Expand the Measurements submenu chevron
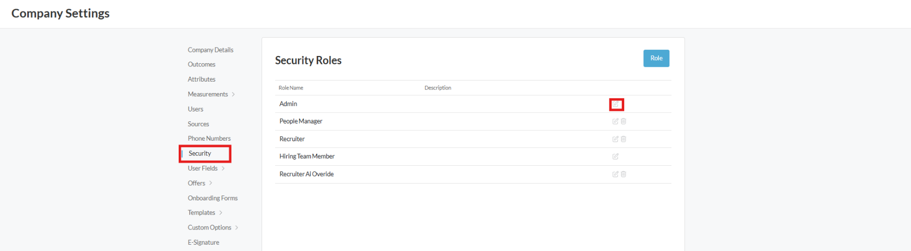The width and height of the screenshot is (911, 251). [233, 95]
